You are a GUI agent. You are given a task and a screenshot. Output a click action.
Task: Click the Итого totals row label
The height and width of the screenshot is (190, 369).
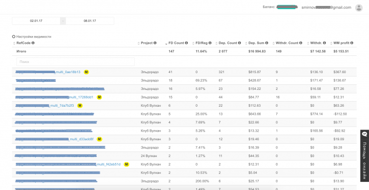pos(21,51)
